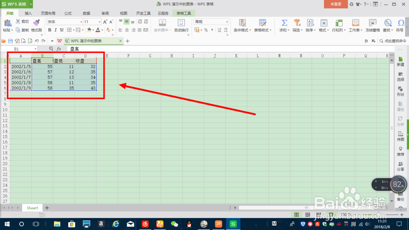Click the percent style icon
This screenshot has height=230, width=409.
click(x=206, y=30)
